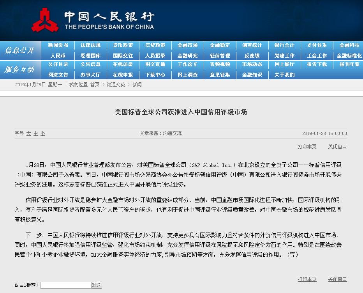Open 工作论文 menu item
Screen dimensions: 363x293
tap(187, 64)
